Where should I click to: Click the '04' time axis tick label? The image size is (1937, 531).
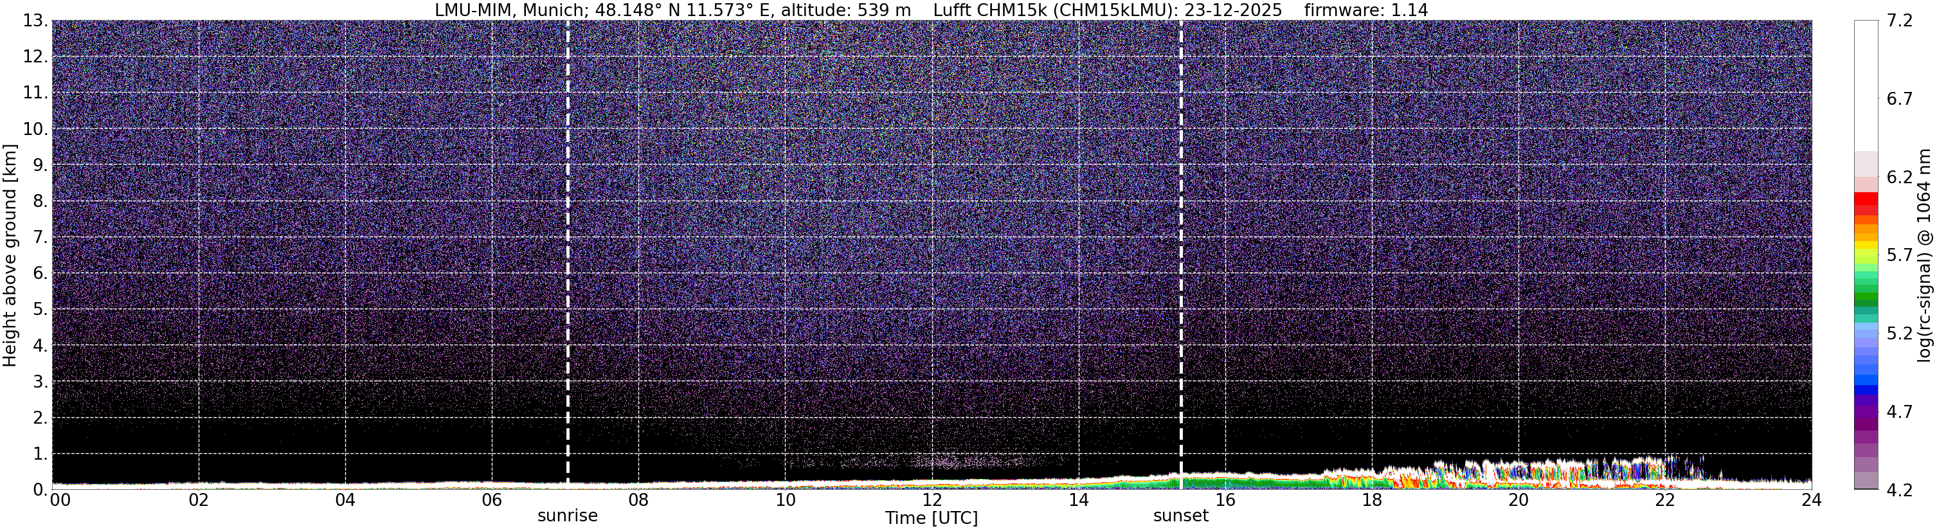pos(345,500)
